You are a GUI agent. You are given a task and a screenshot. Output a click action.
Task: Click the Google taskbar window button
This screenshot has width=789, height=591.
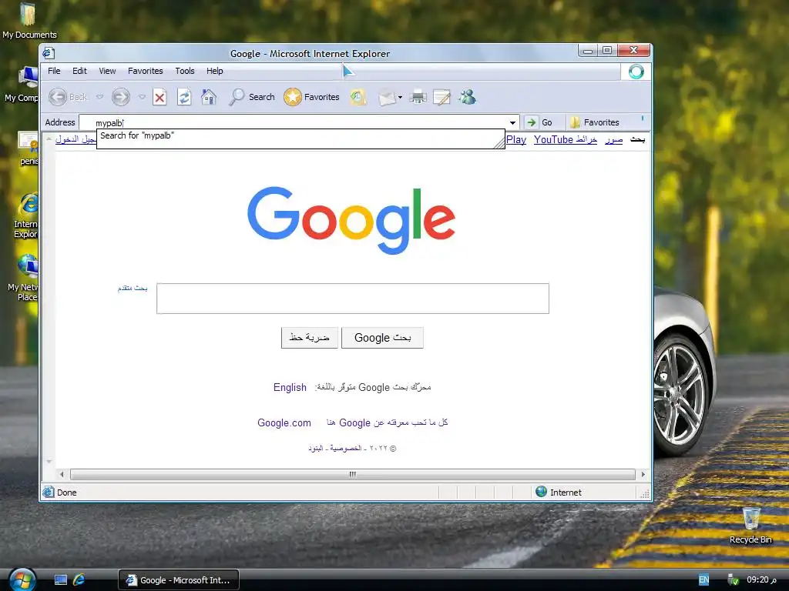(179, 580)
